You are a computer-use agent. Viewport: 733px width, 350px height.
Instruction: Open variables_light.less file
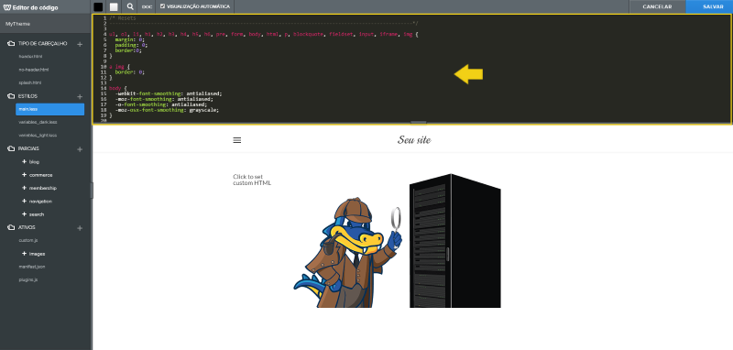click(x=38, y=135)
